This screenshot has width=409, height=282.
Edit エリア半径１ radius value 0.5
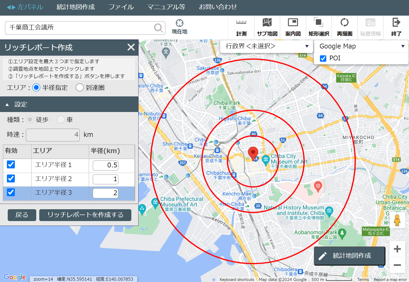coord(105,165)
